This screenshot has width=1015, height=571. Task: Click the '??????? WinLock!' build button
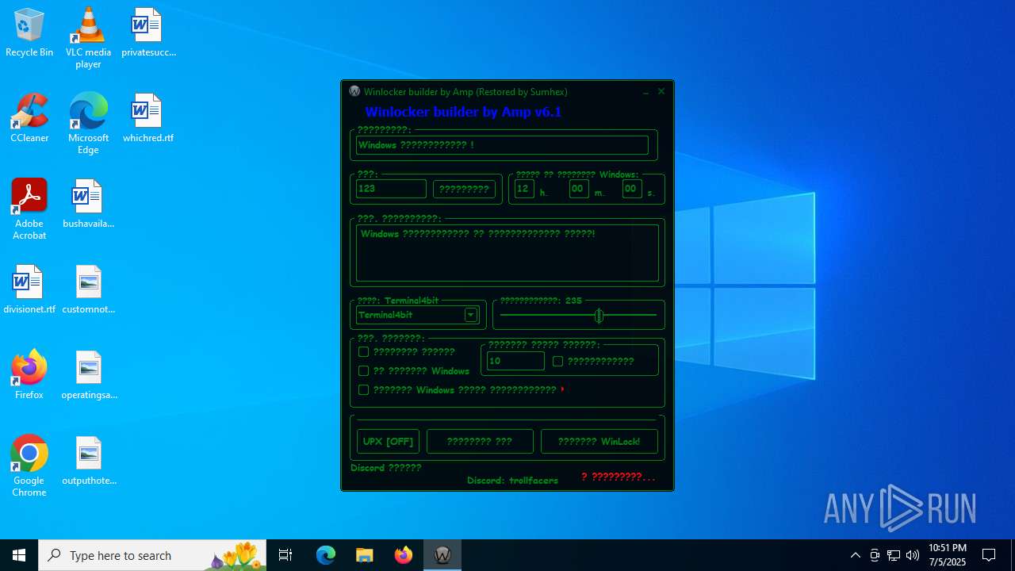pyautogui.click(x=599, y=441)
